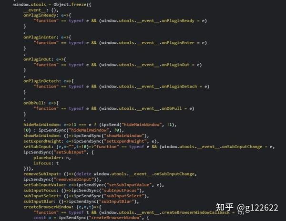Screen dimensions: 286x221
Task: Click the onPluginDetach property name
Action: click(41, 81)
